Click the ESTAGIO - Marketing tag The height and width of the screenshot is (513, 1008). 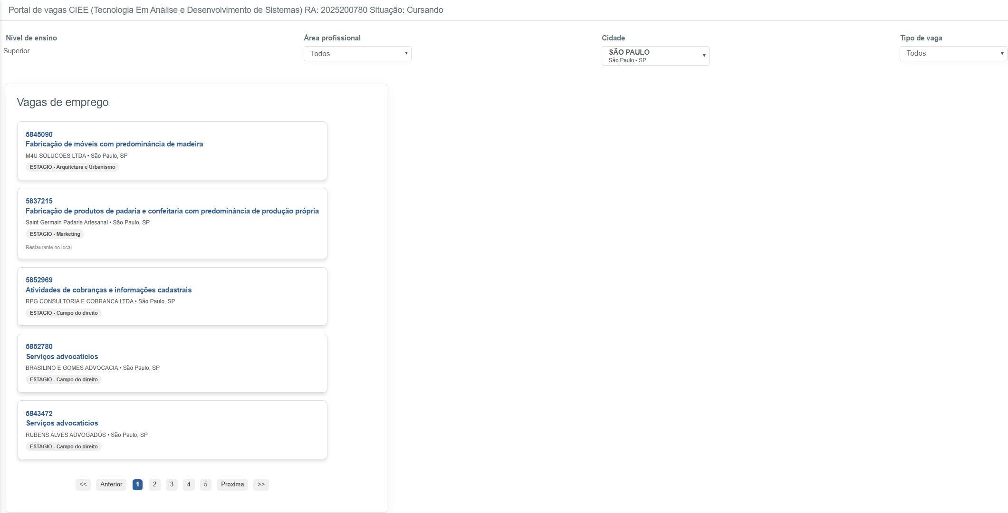[x=55, y=234]
